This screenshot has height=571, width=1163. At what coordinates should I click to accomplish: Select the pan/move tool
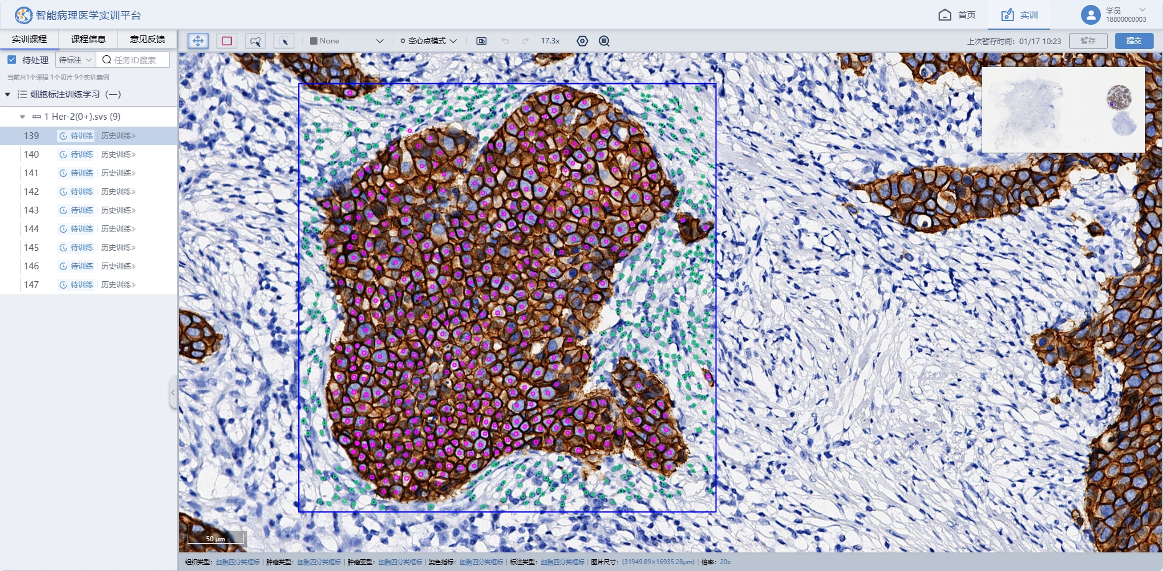[198, 41]
